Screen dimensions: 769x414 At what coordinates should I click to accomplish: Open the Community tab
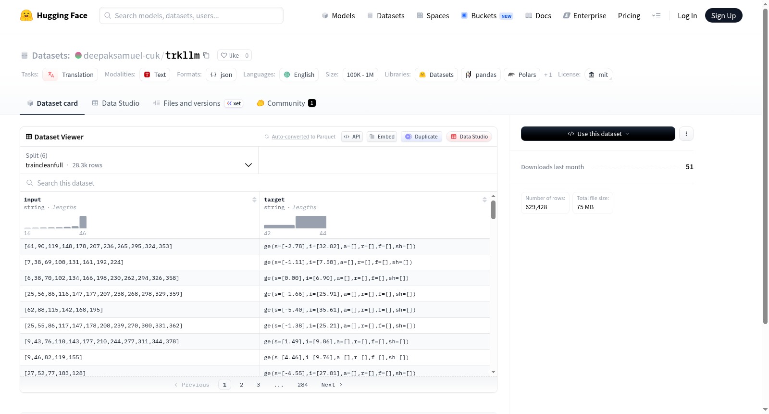[x=286, y=103]
